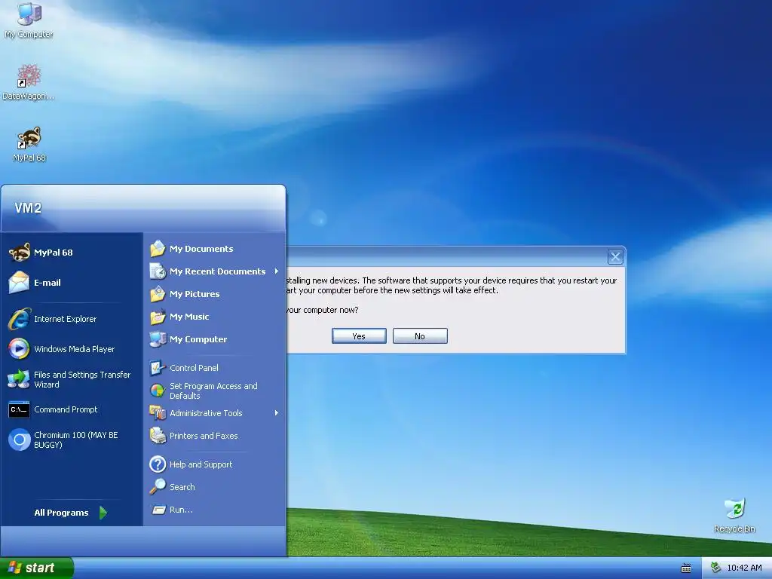Click the My Computer icon in Start menu
The width and height of the screenshot is (772, 579).
pos(158,339)
